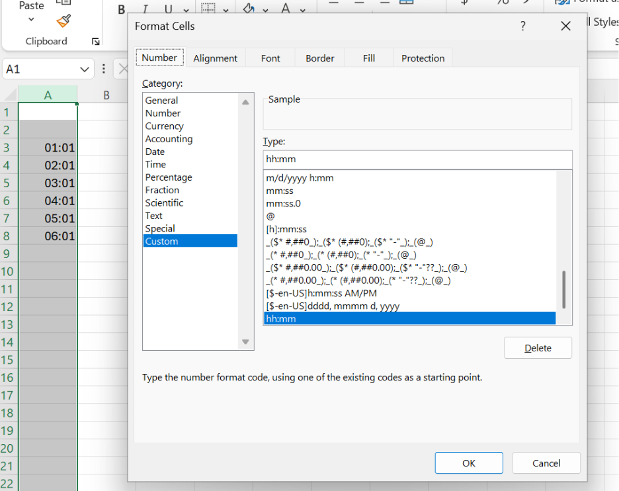Select the Time category
619x491 pixels.
coord(190,164)
